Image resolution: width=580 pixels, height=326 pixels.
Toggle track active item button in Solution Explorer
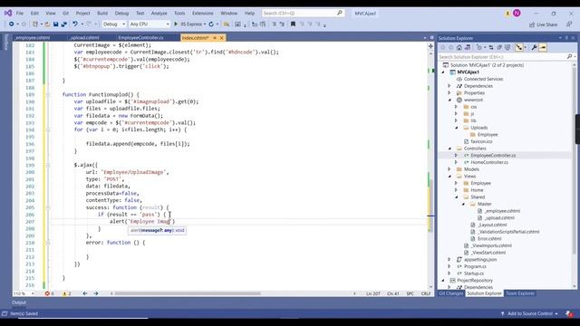519,47
